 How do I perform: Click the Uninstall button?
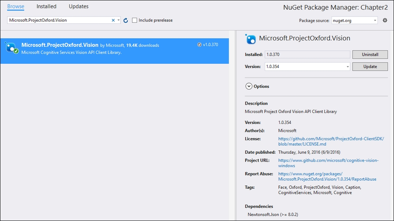click(x=370, y=54)
